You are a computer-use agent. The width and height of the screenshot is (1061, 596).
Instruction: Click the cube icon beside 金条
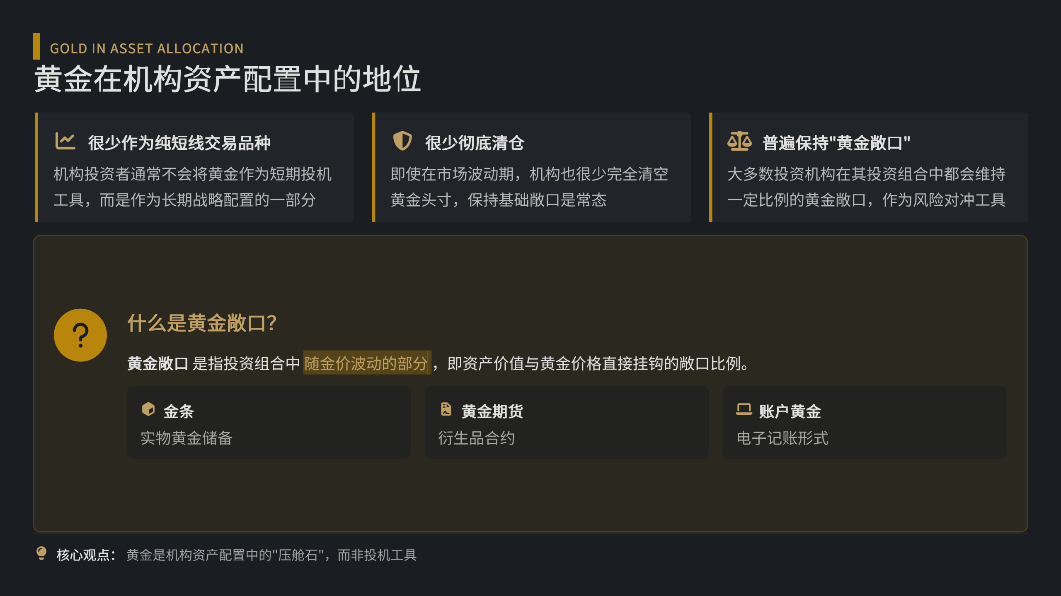[x=148, y=409]
